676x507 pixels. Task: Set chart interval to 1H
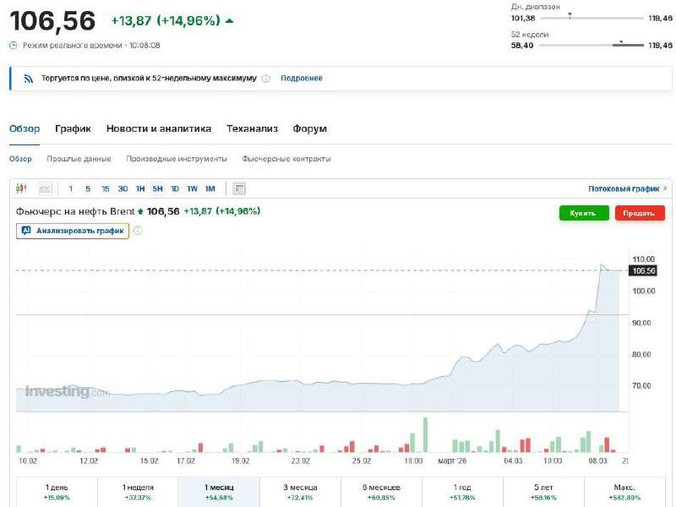point(140,188)
